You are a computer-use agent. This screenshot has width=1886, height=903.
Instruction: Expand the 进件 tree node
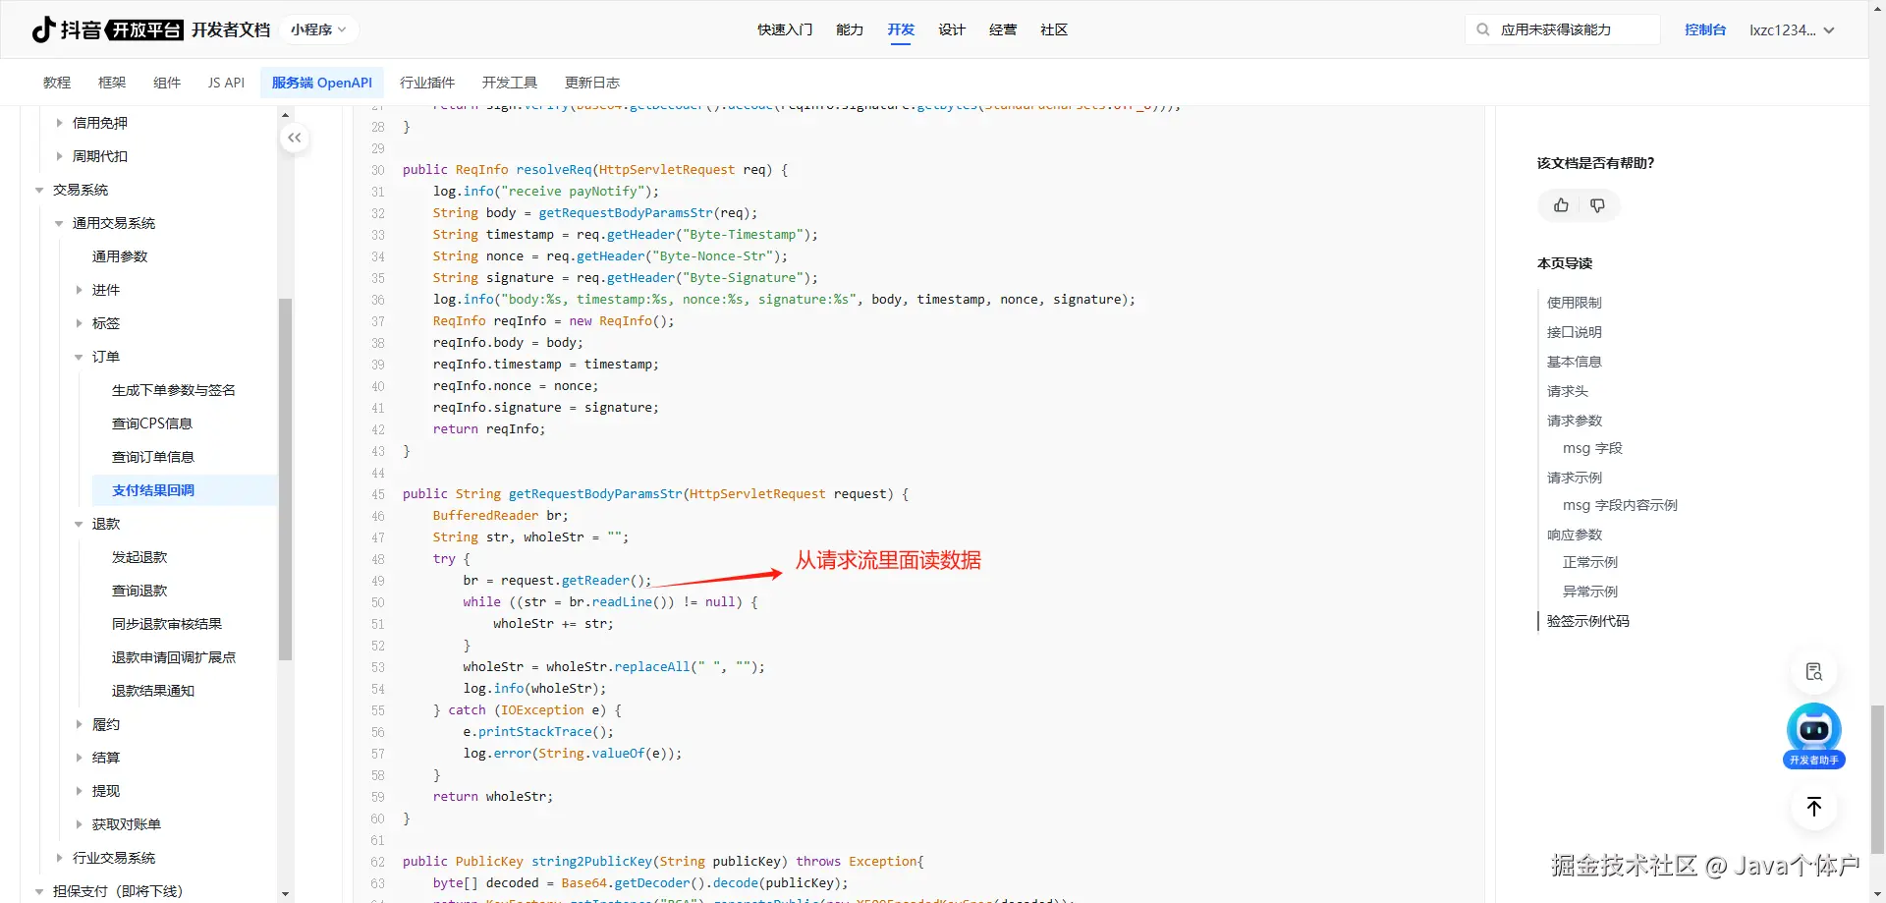point(79,290)
